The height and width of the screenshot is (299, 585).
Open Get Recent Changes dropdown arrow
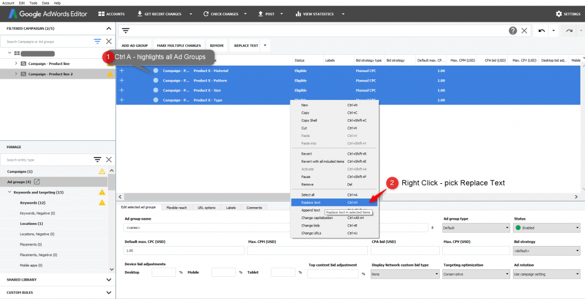point(191,14)
